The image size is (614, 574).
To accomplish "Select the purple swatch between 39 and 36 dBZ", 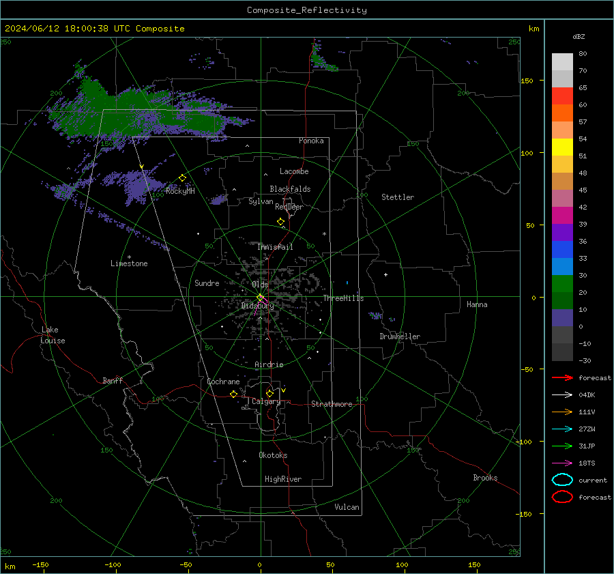I will coord(562,233).
